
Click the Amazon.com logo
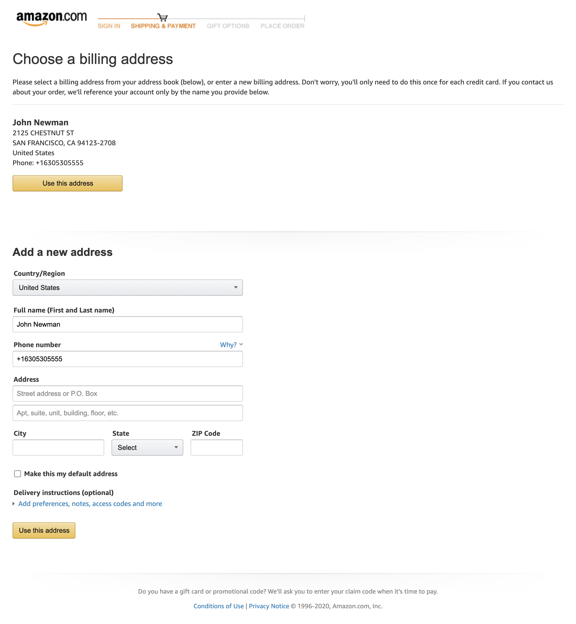coord(51,18)
